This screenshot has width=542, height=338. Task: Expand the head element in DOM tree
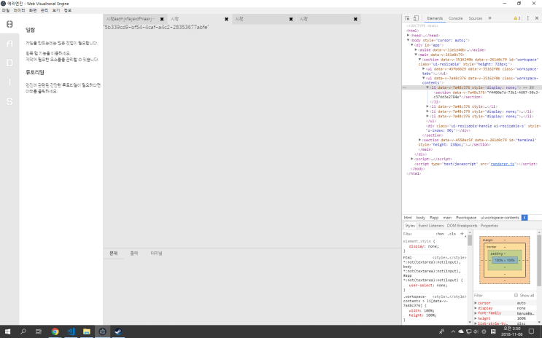coord(409,34)
